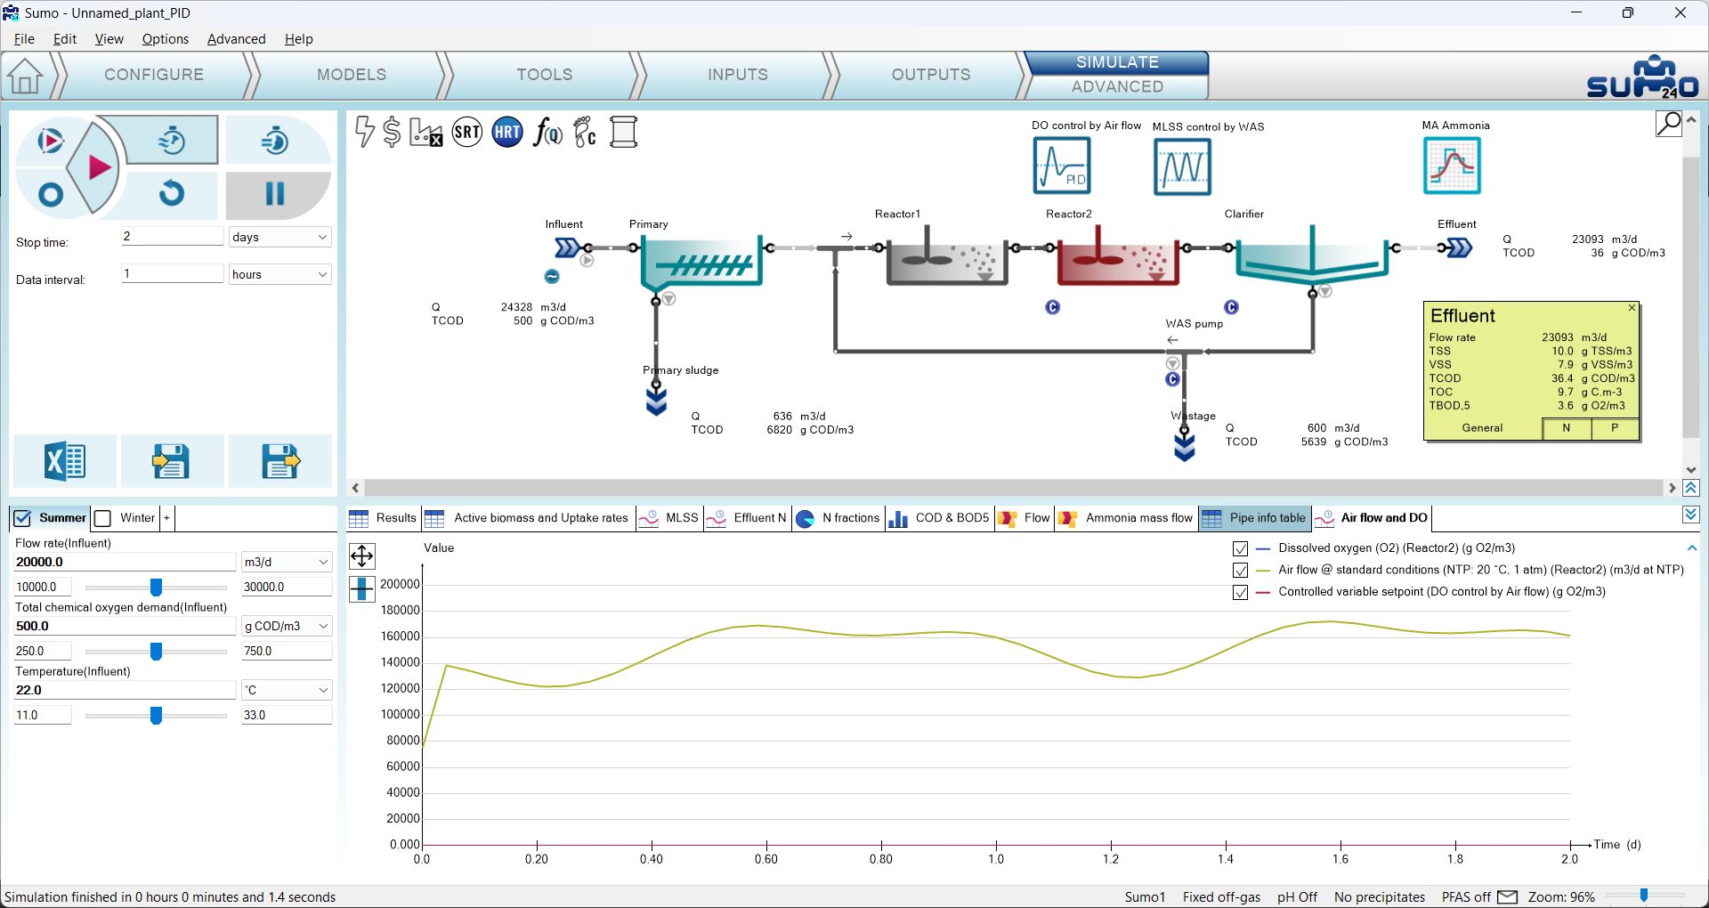Open the Options menu
Screen dimensions: 1709x908
click(165, 39)
